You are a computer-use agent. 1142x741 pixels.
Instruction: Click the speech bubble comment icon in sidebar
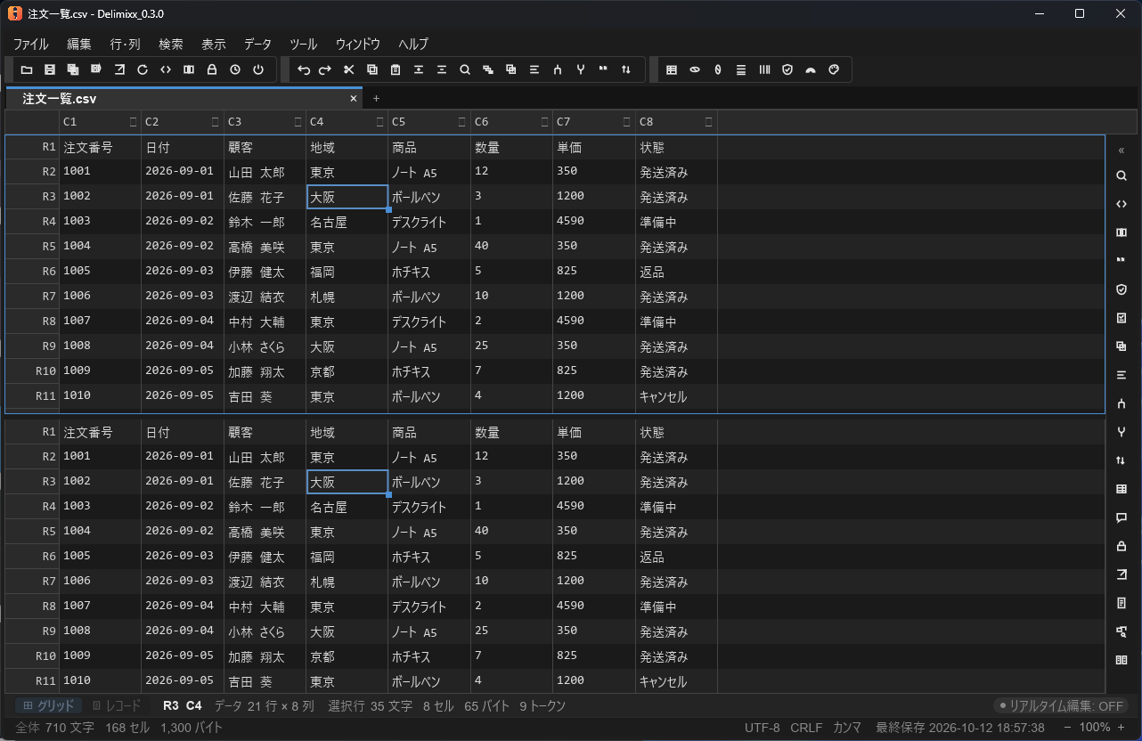coord(1122,517)
